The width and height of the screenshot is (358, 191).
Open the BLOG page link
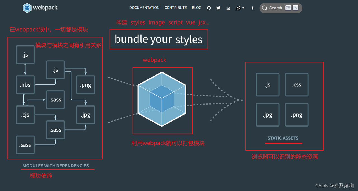pyautogui.click(x=196, y=8)
